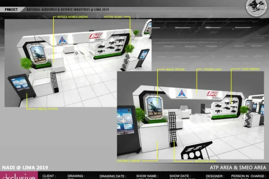Click the Guns Display callout label
Image resolution: width=269 pixels, height=179 pixels.
239,69
